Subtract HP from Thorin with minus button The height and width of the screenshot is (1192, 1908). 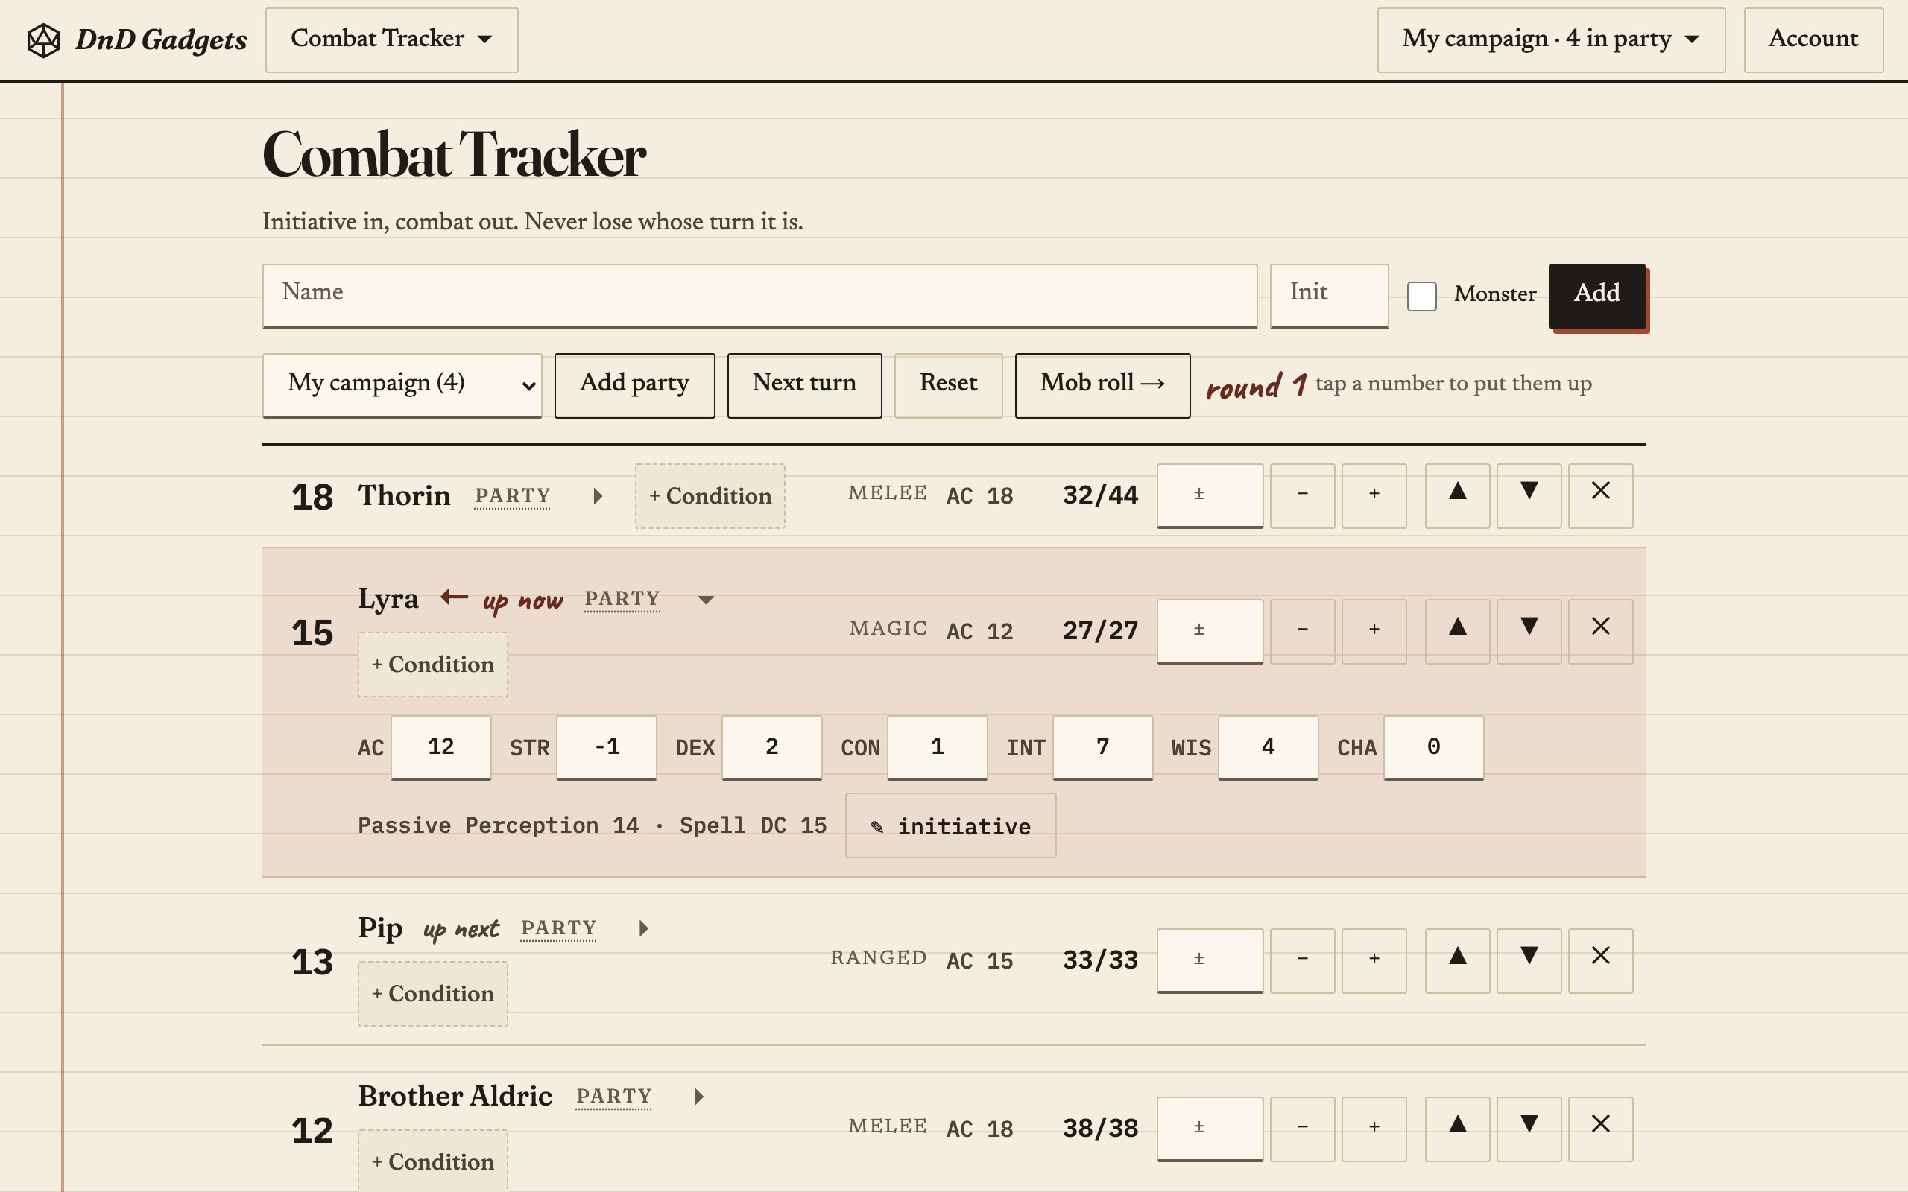1303,496
